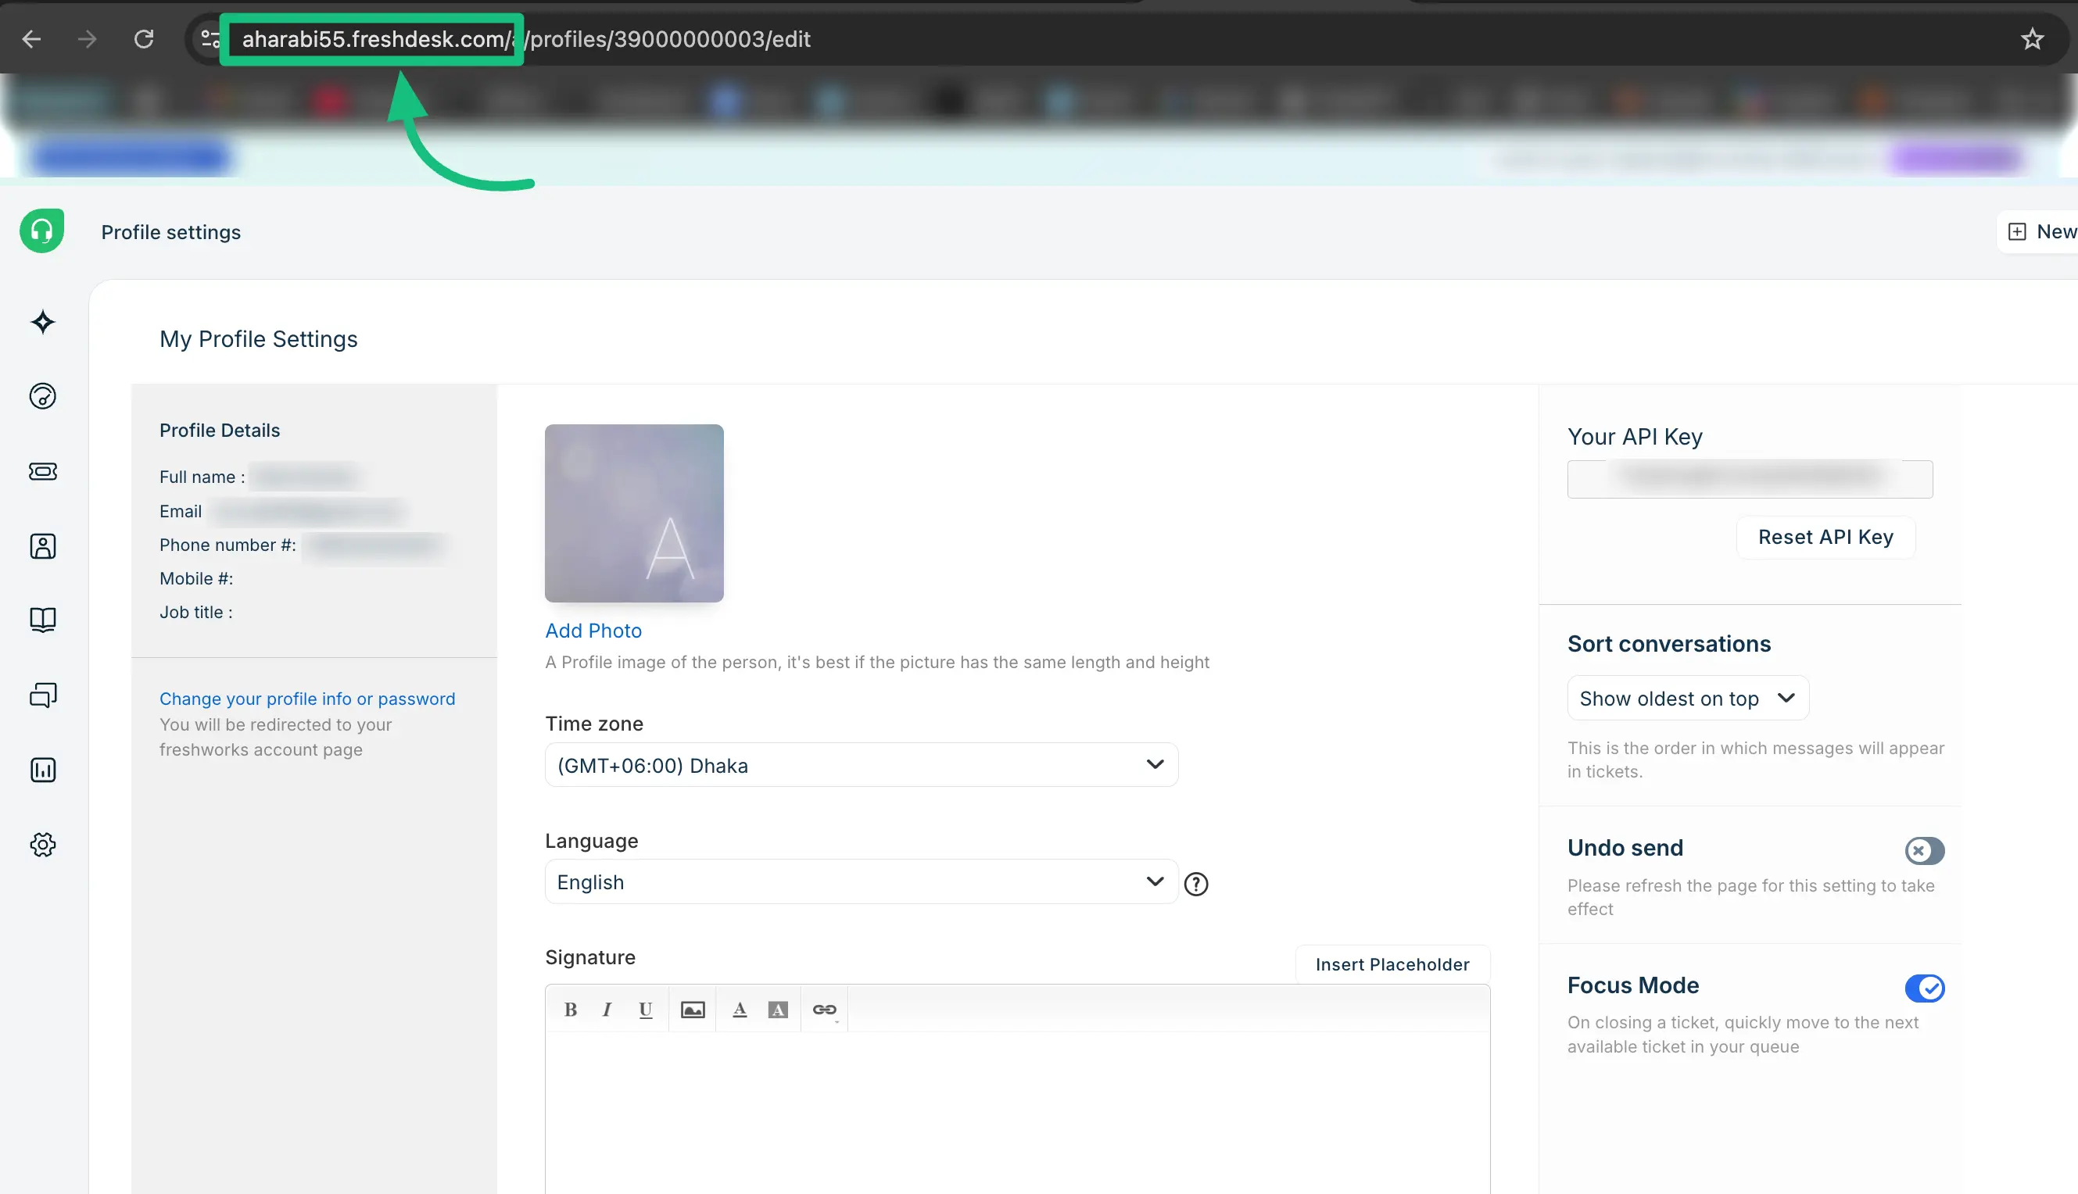Open the Language dropdown
Viewport: 2078px width, 1194px height.
(861, 881)
